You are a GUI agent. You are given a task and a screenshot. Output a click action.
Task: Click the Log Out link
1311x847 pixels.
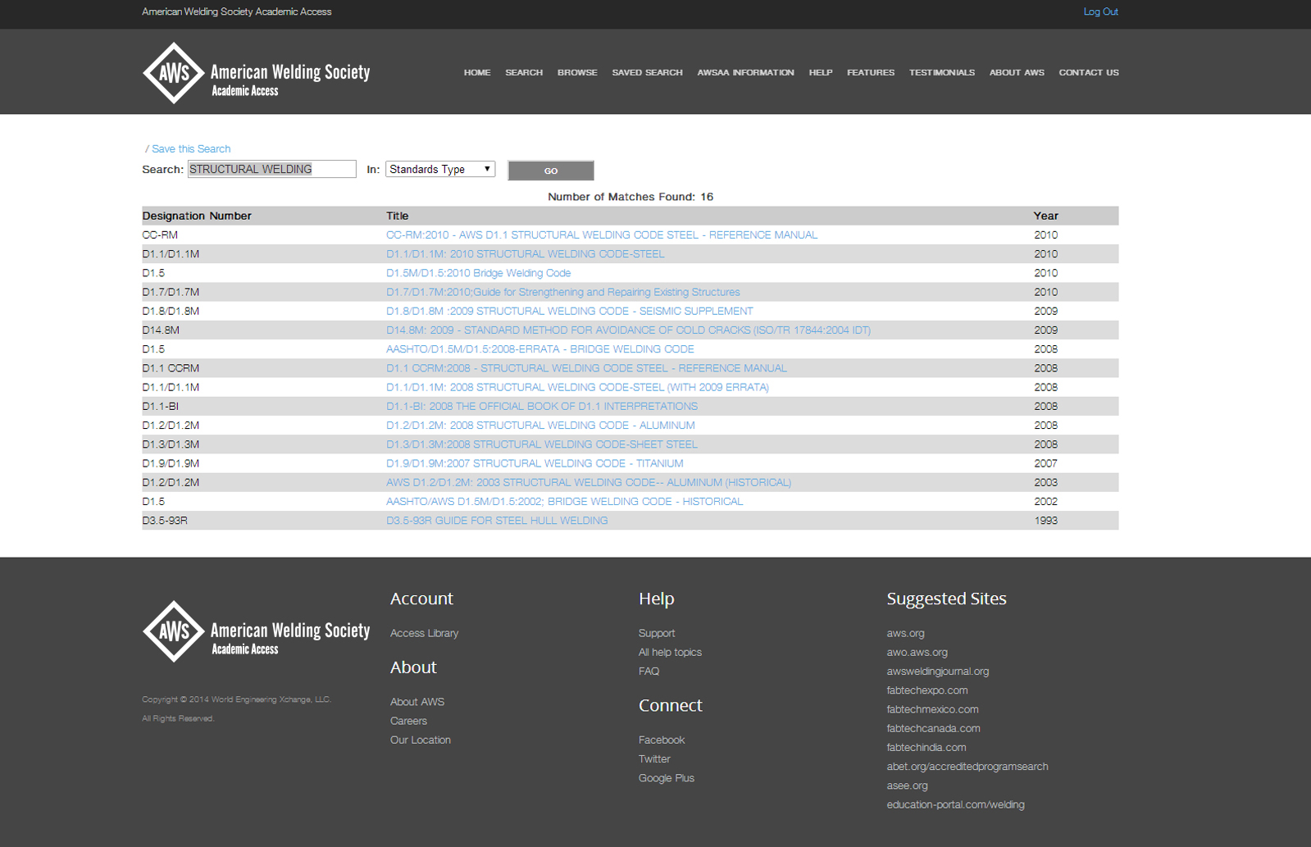pyautogui.click(x=1100, y=11)
